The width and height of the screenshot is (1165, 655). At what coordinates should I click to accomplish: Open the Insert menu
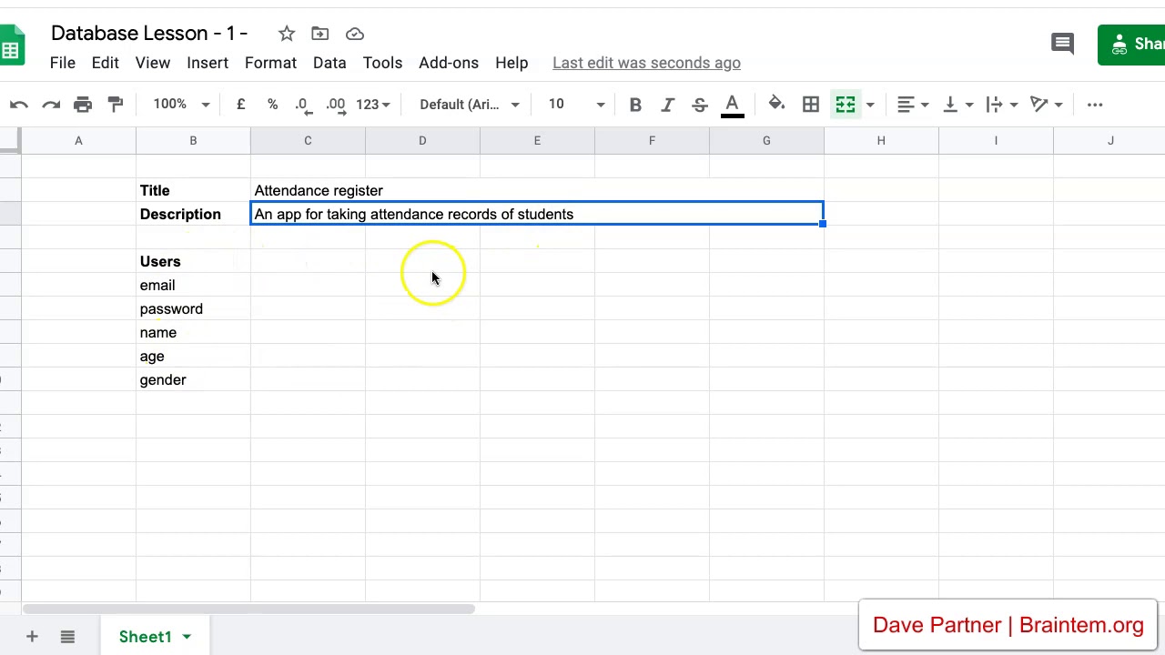click(x=208, y=63)
